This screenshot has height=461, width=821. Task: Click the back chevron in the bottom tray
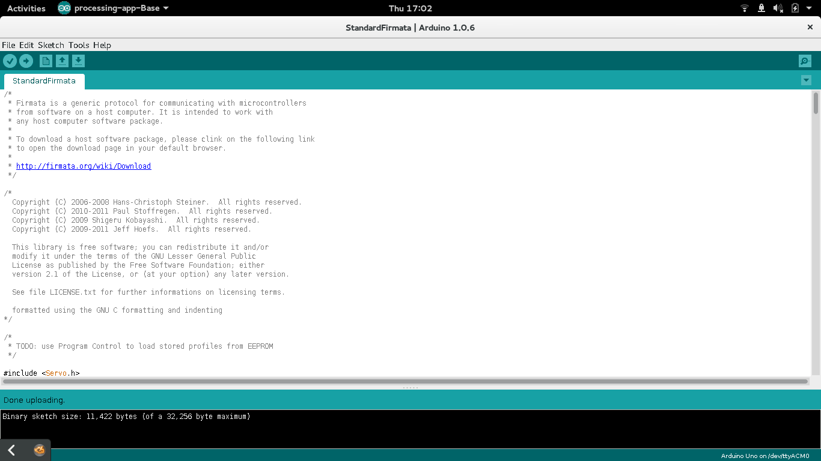11,450
